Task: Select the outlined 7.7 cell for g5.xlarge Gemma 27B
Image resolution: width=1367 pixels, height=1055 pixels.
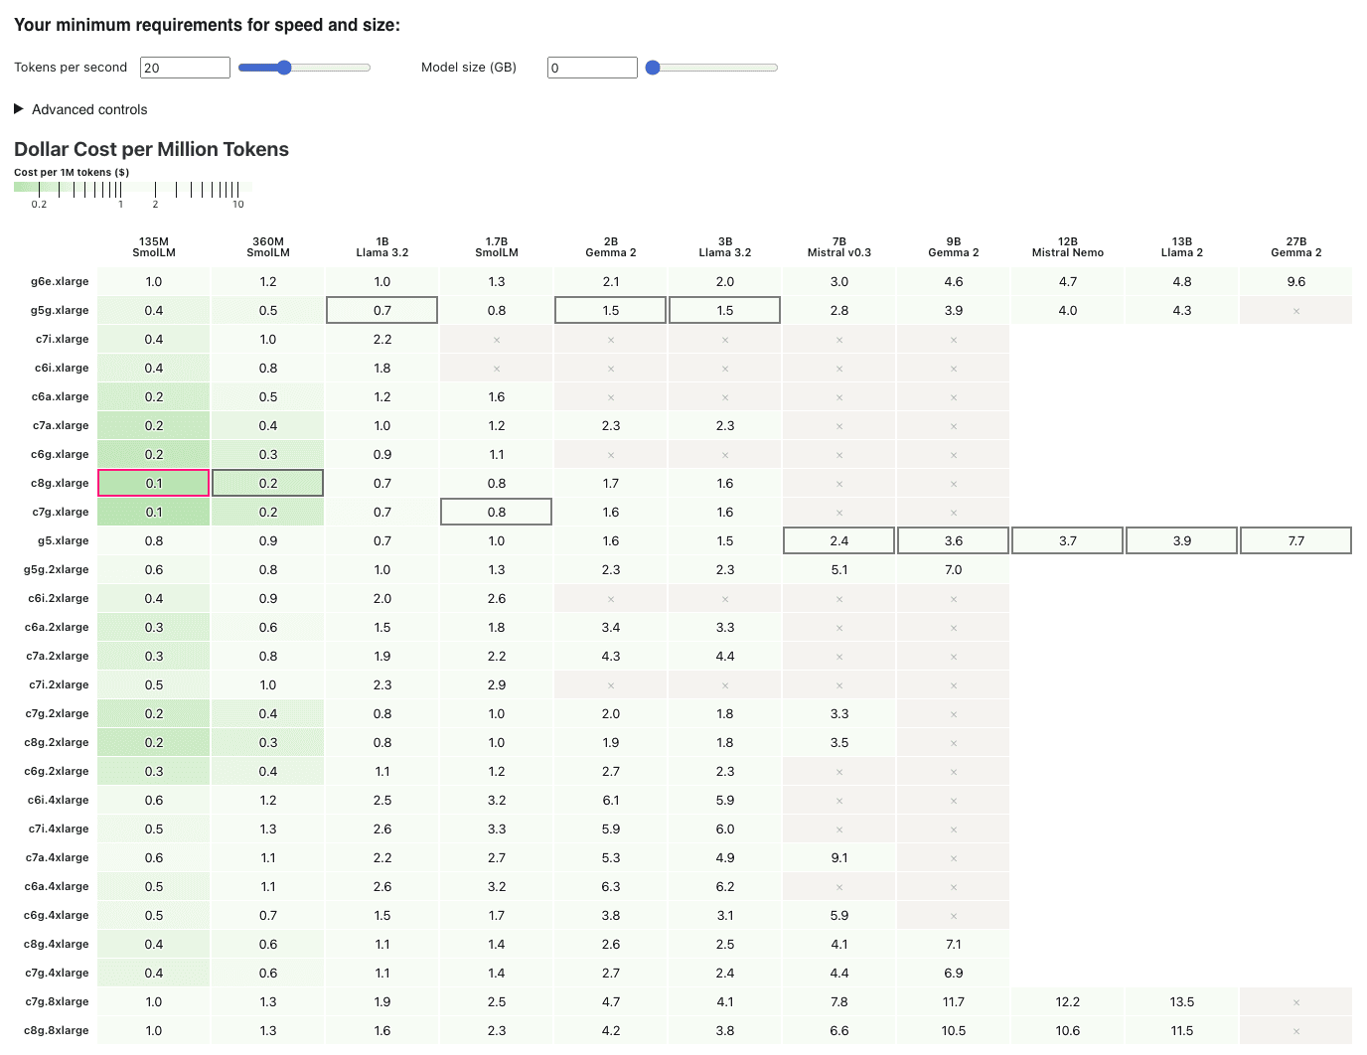Action: point(1295,540)
